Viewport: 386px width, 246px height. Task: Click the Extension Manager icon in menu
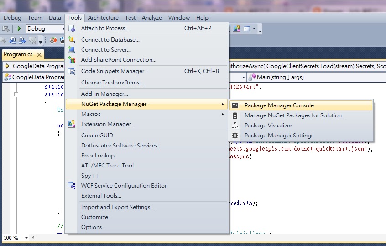(72, 124)
